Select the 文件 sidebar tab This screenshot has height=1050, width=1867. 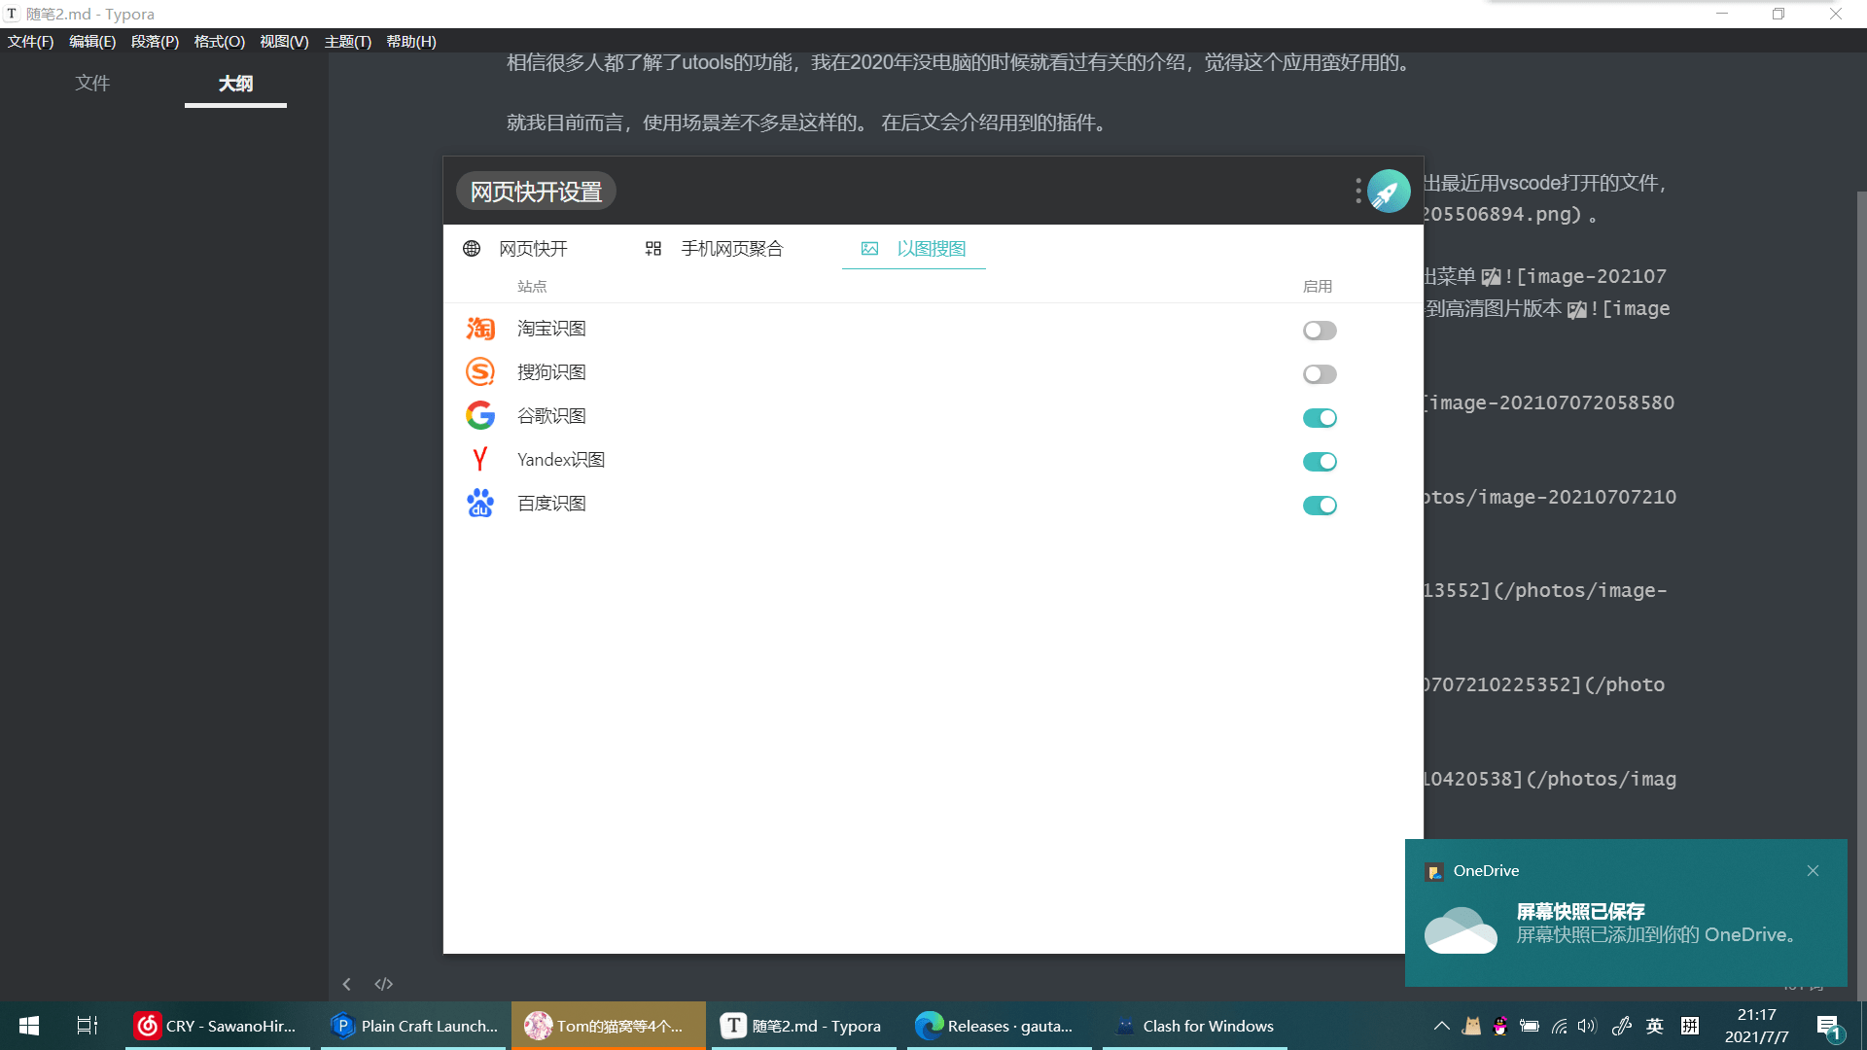[x=92, y=84]
